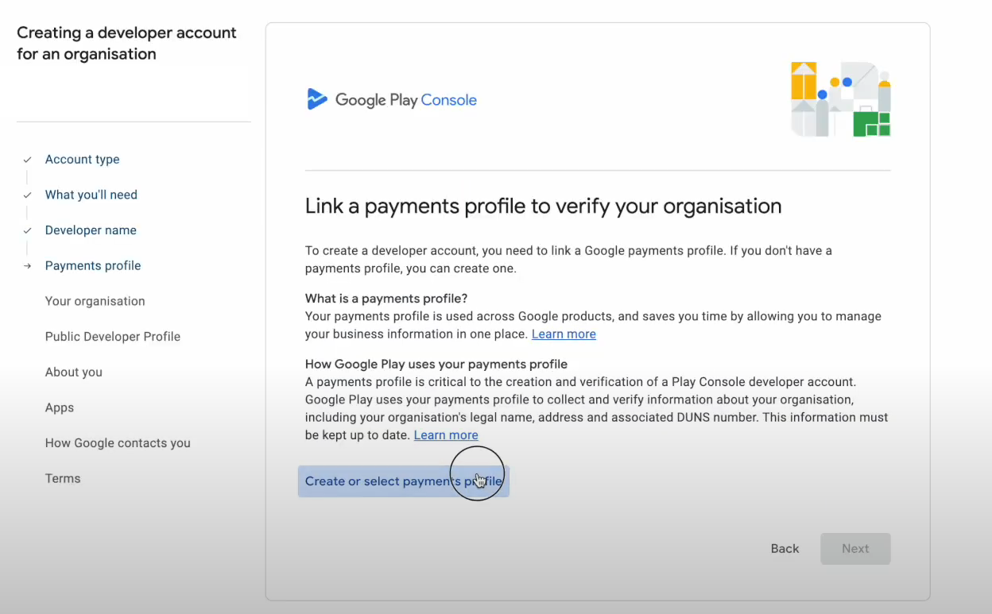Go to the Terms step
The height and width of the screenshot is (614, 992).
63,478
